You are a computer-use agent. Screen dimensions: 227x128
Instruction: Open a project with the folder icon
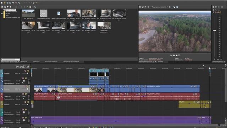coord(5,3)
